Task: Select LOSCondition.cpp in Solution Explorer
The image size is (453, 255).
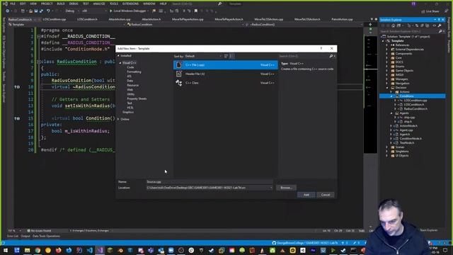Action: click(x=415, y=101)
